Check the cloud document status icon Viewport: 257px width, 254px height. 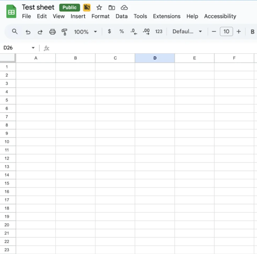124,8
